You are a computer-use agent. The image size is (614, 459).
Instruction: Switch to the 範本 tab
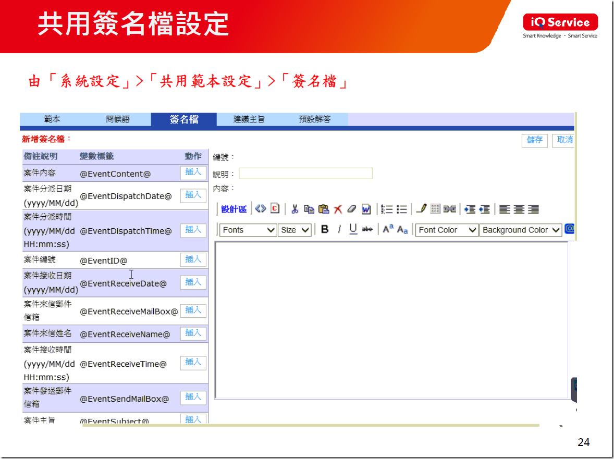click(52, 119)
